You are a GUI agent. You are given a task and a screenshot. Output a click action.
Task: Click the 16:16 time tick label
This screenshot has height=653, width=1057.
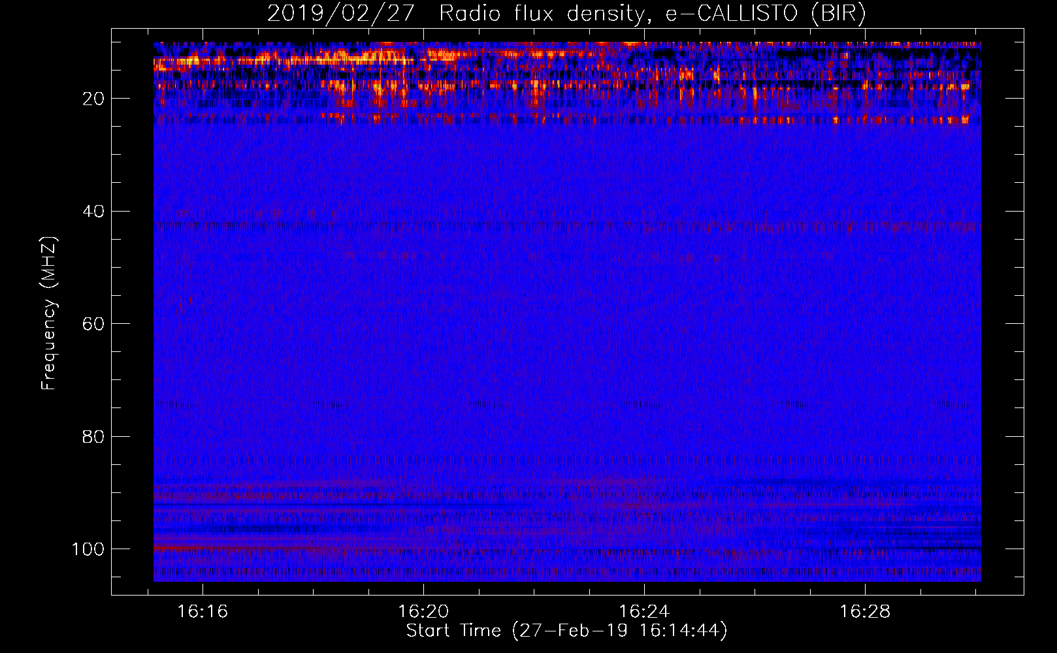click(203, 611)
